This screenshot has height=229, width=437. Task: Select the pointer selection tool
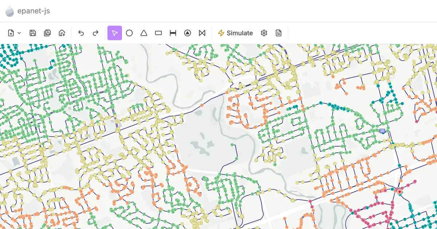coord(115,33)
